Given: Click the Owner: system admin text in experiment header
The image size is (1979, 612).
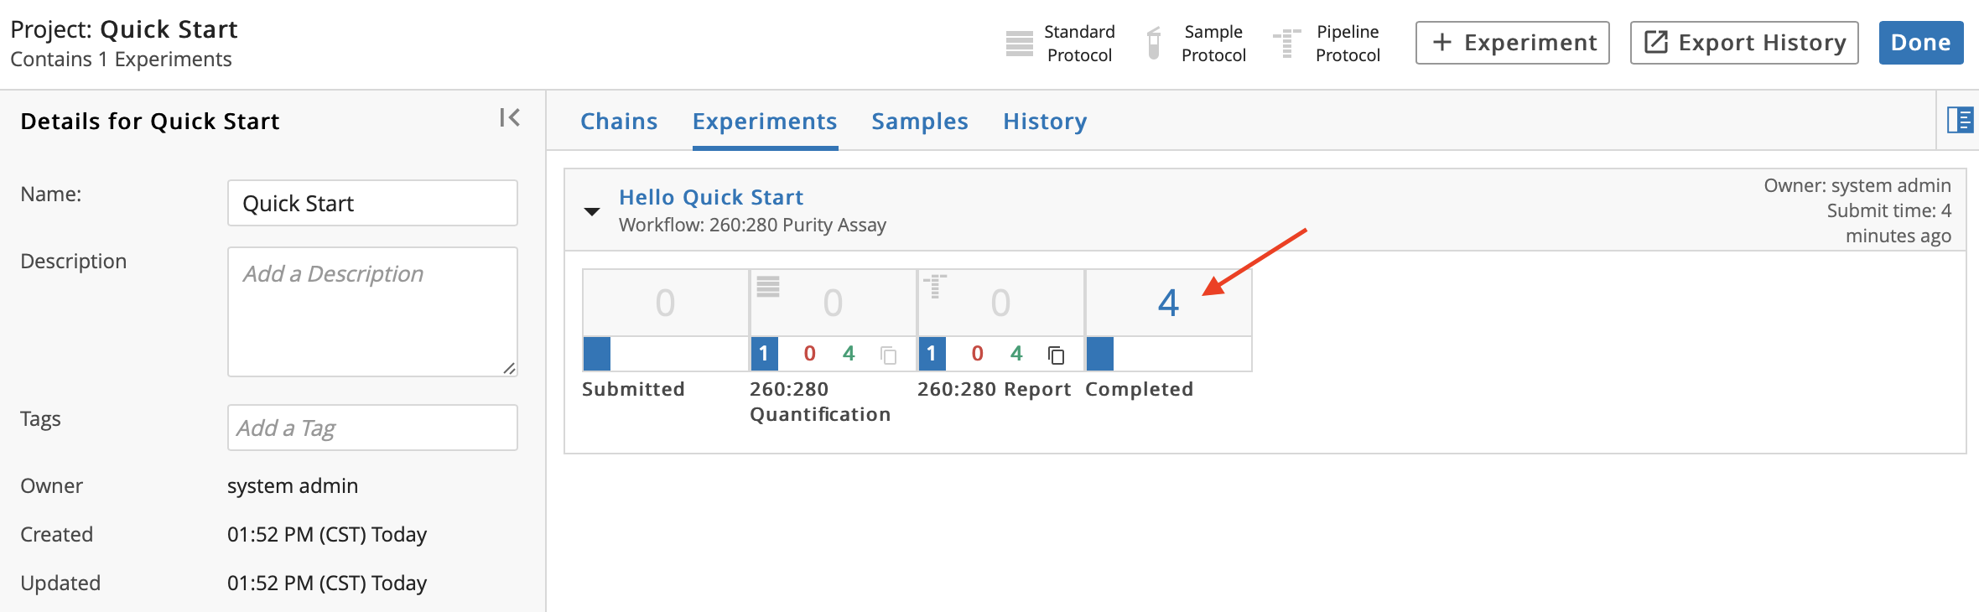Looking at the screenshot, I should (x=1857, y=185).
